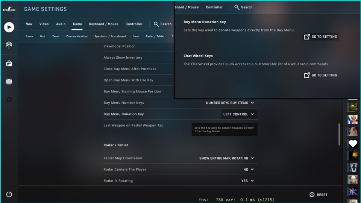Open the broadcast antenna icon in sidebar
Screen dimensions: 361x203
(x=9, y=45)
